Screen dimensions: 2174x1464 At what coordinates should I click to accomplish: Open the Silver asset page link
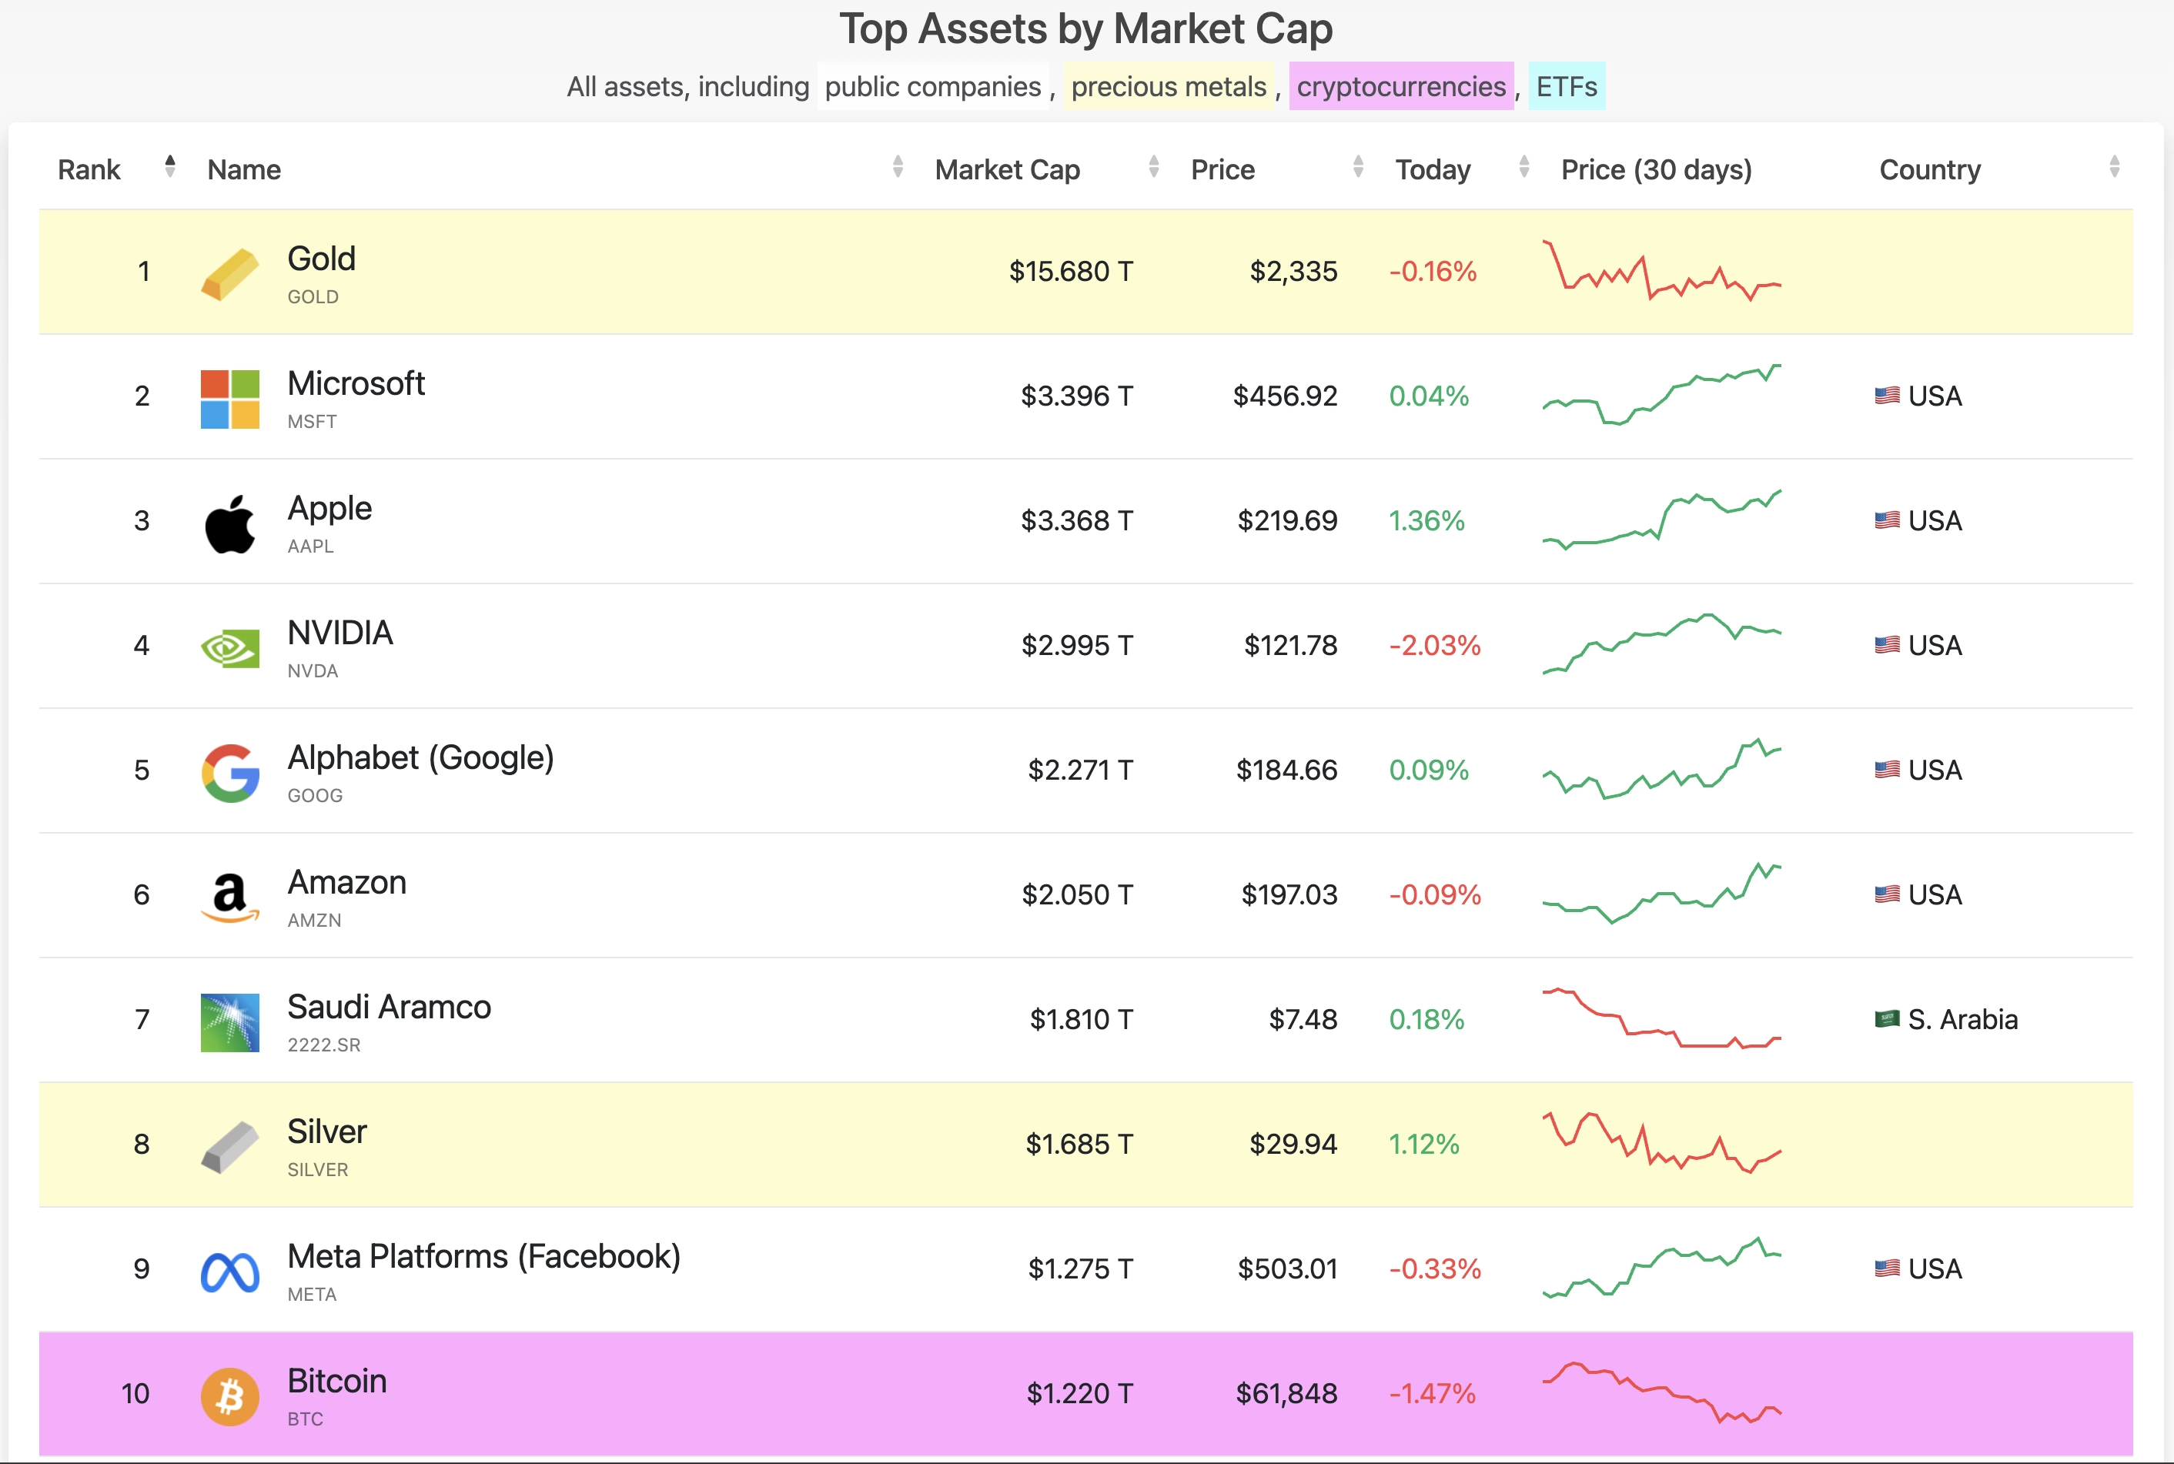click(327, 1131)
